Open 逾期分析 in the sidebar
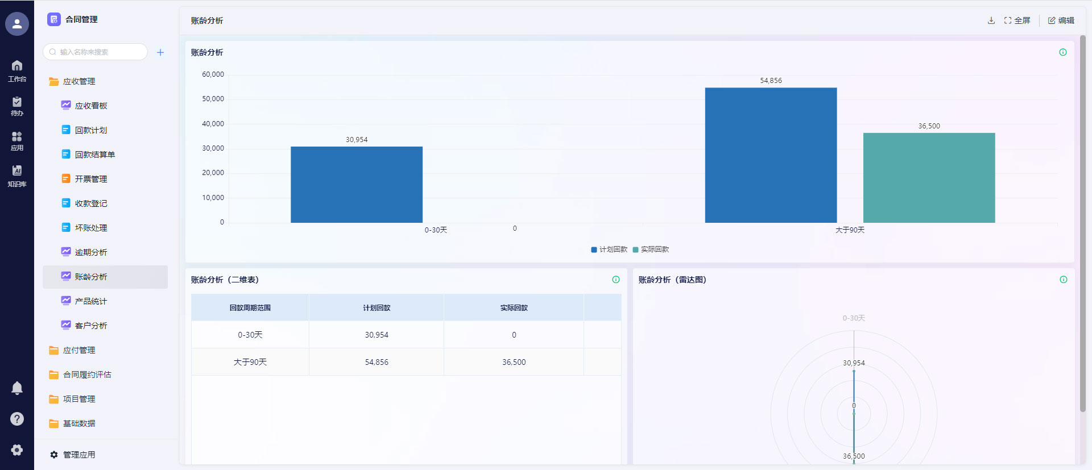 click(91, 252)
